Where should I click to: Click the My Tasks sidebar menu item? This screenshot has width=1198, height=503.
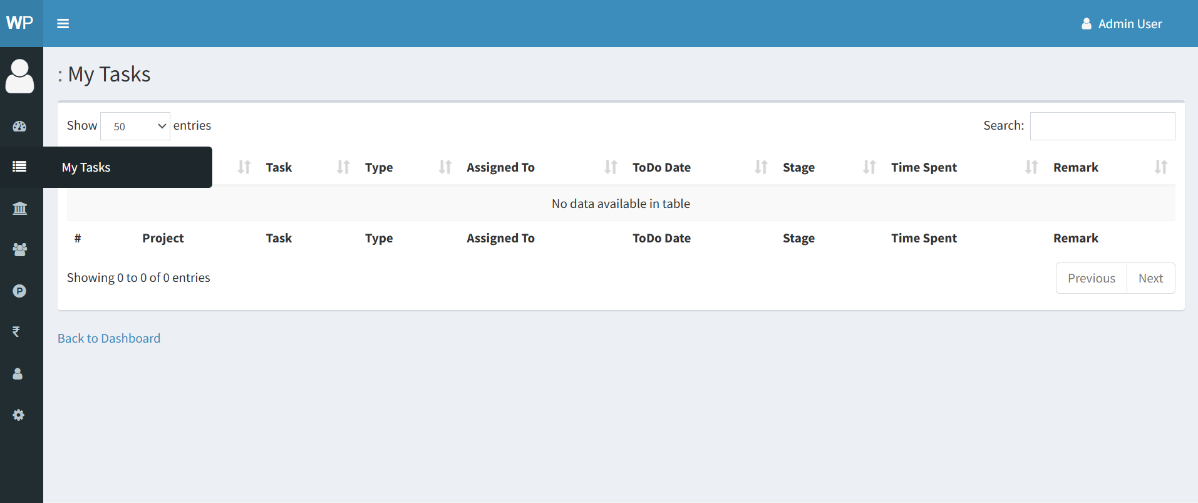(86, 167)
